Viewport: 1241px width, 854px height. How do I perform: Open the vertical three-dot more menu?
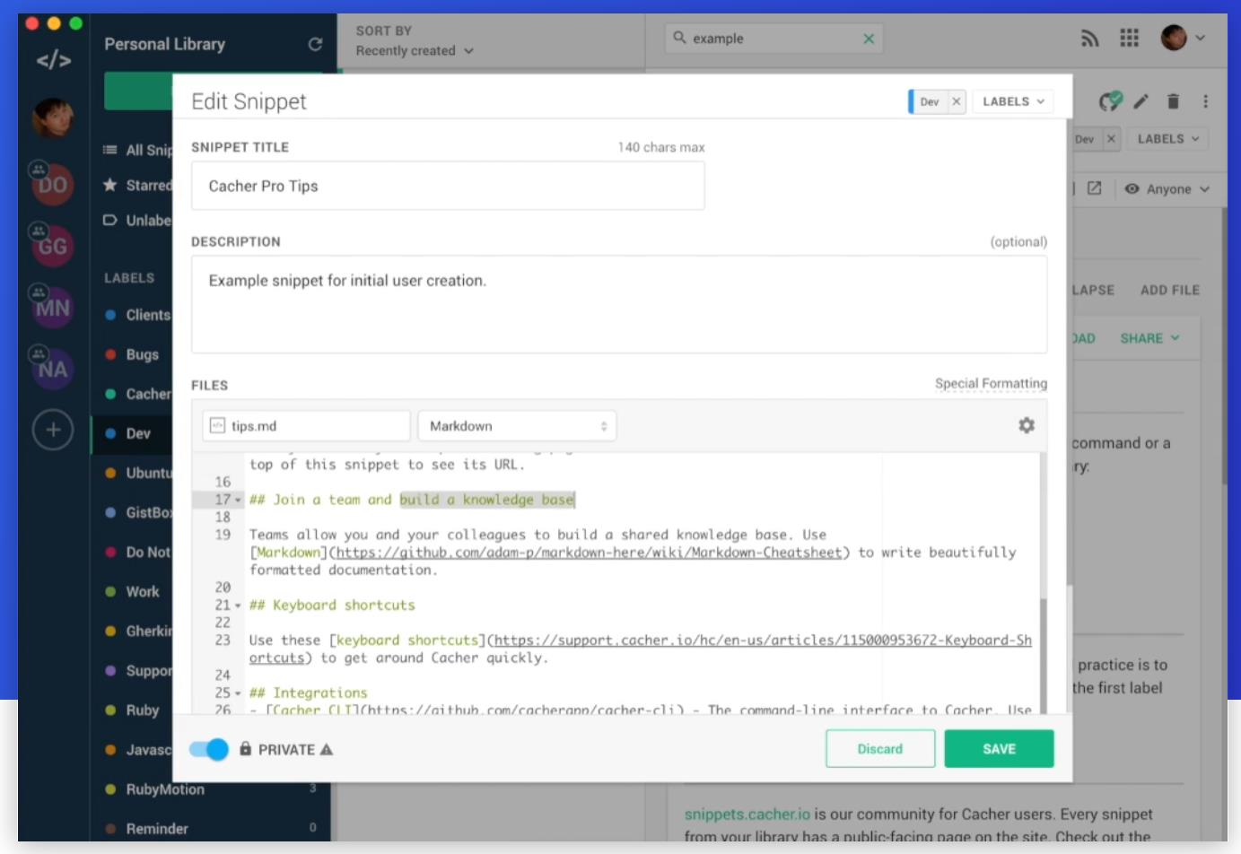point(1205,101)
